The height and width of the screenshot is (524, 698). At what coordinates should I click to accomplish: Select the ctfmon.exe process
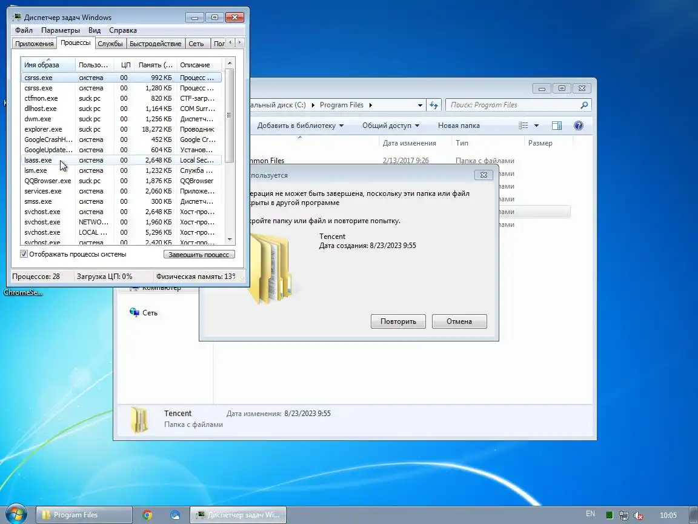tap(121, 98)
